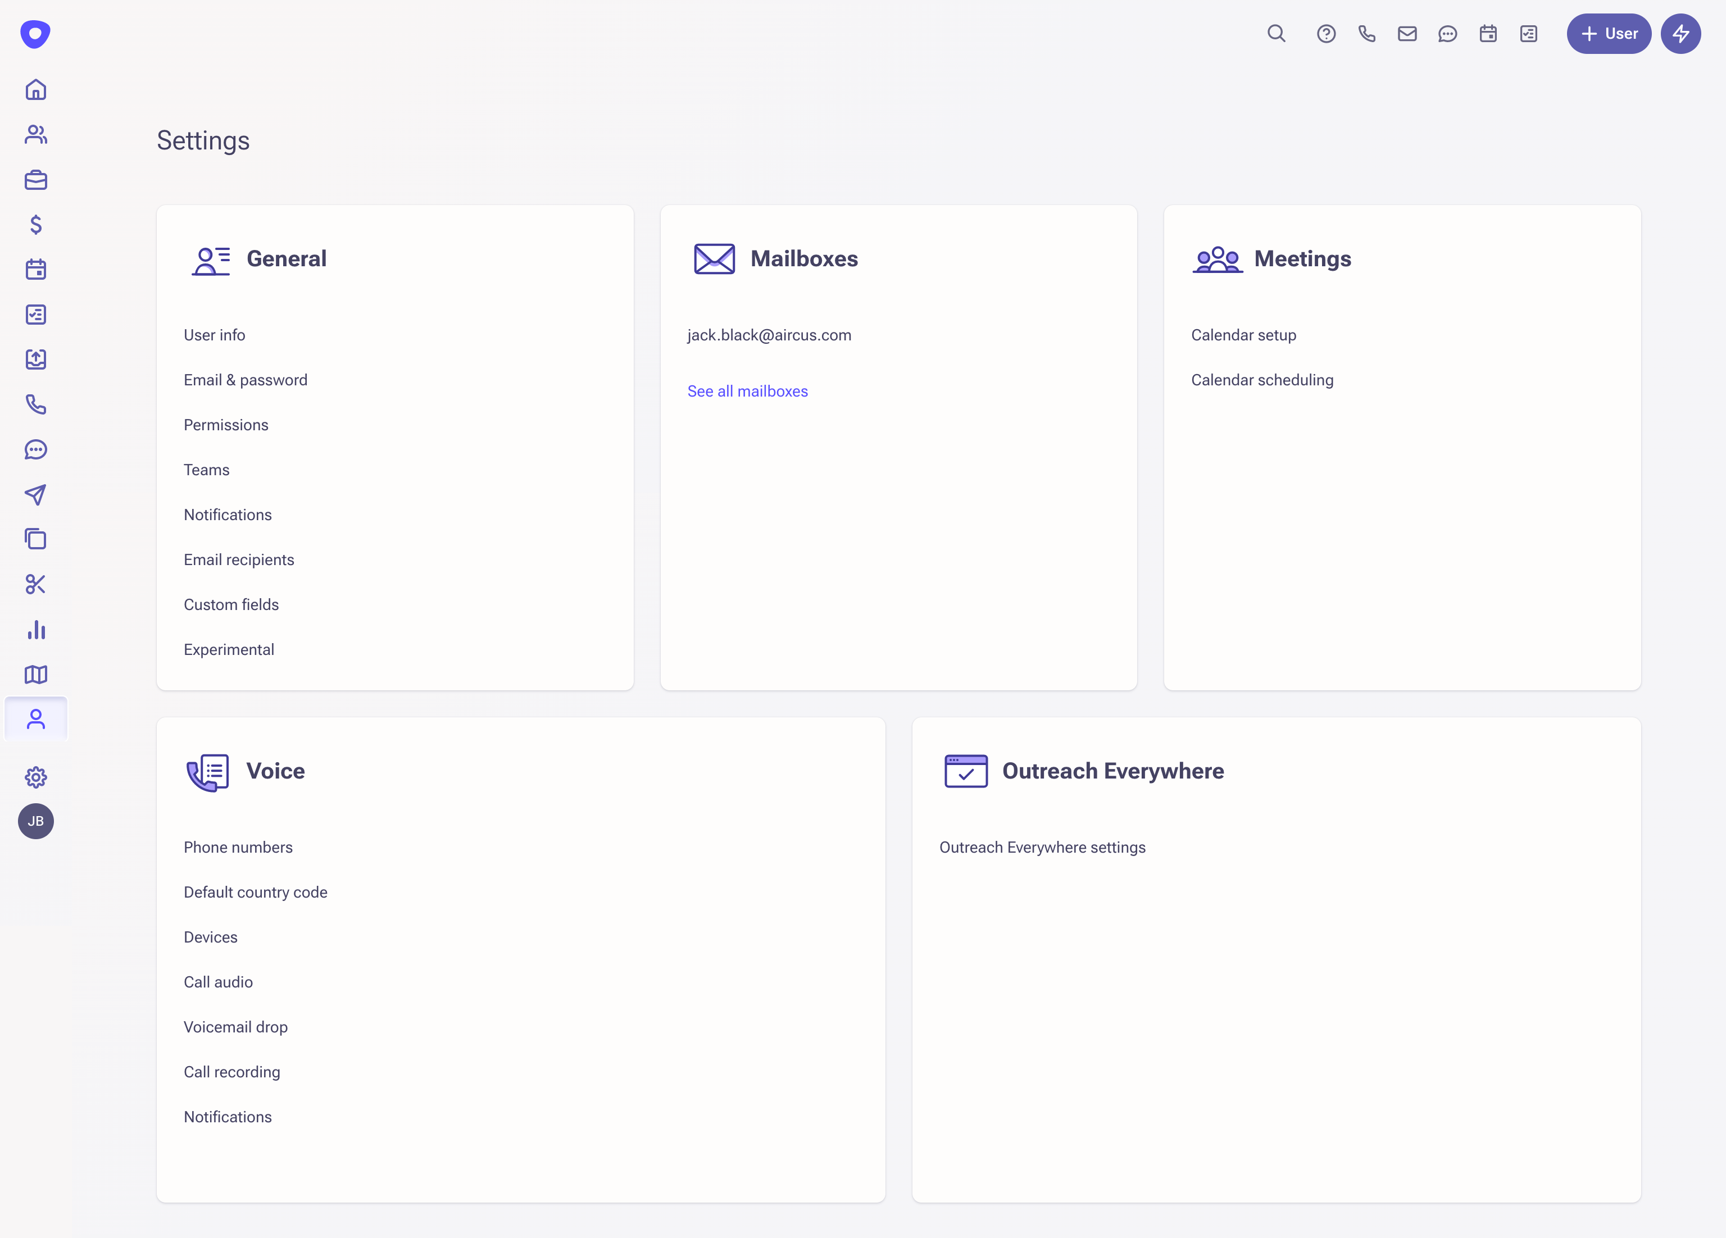Click the See all mailboxes link

pos(747,391)
